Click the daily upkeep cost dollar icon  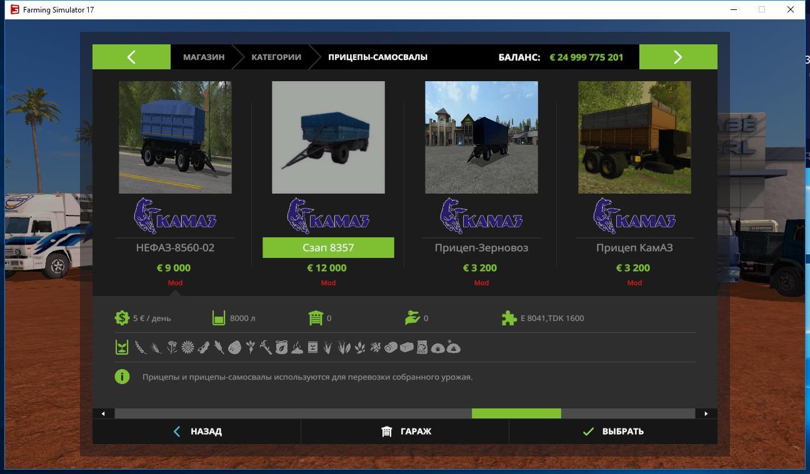[x=121, y=318]
